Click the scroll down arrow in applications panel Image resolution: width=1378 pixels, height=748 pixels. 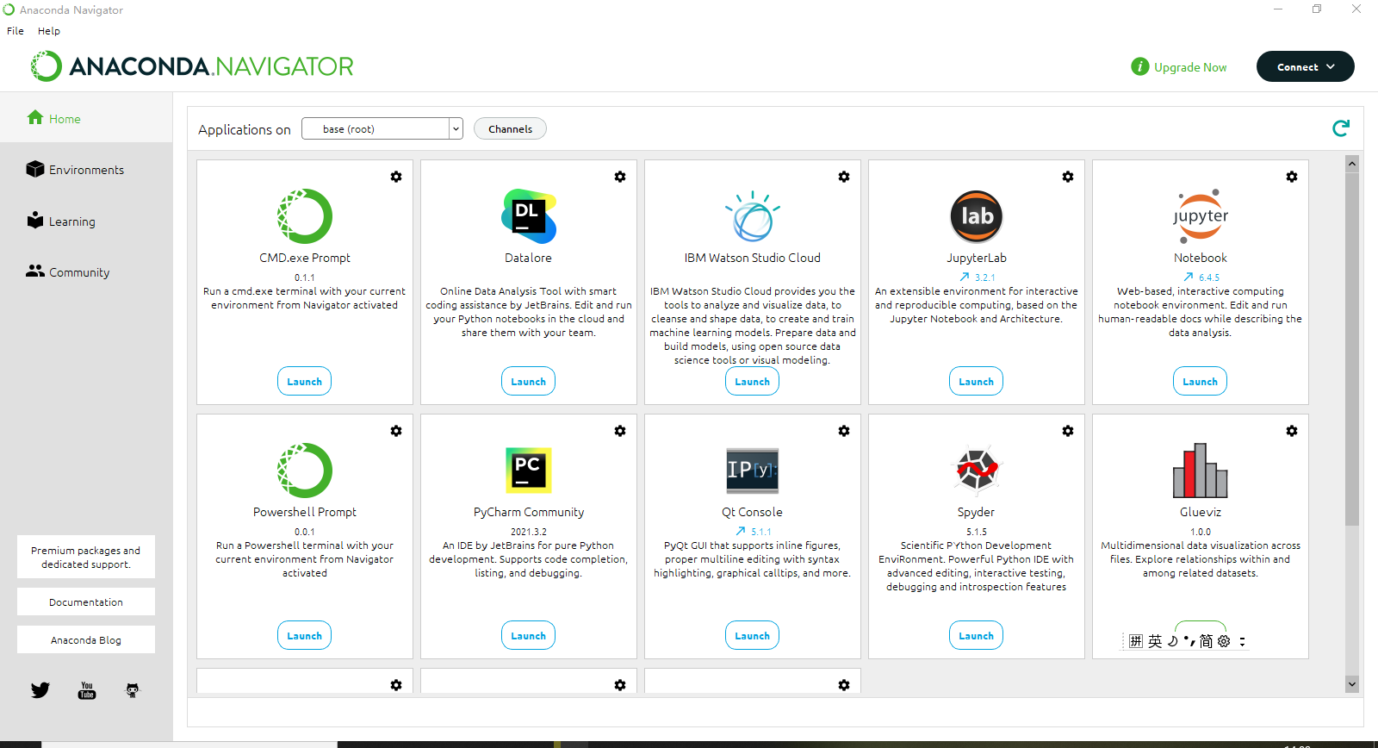[1352, 684]
